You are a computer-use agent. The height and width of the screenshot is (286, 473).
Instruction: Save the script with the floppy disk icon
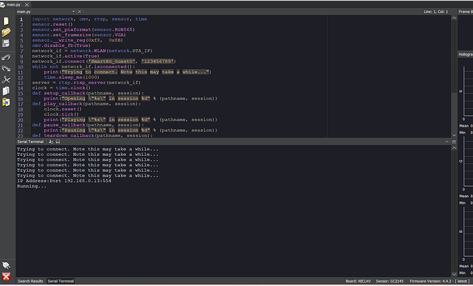6,44
